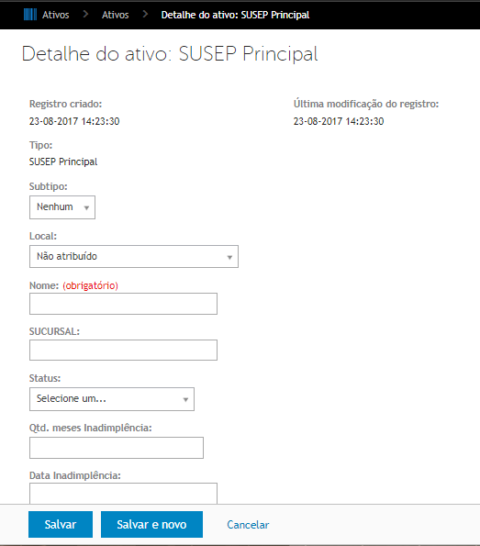
Task: Open the first Ativos breadcrumb link
Action: point(56,15)
